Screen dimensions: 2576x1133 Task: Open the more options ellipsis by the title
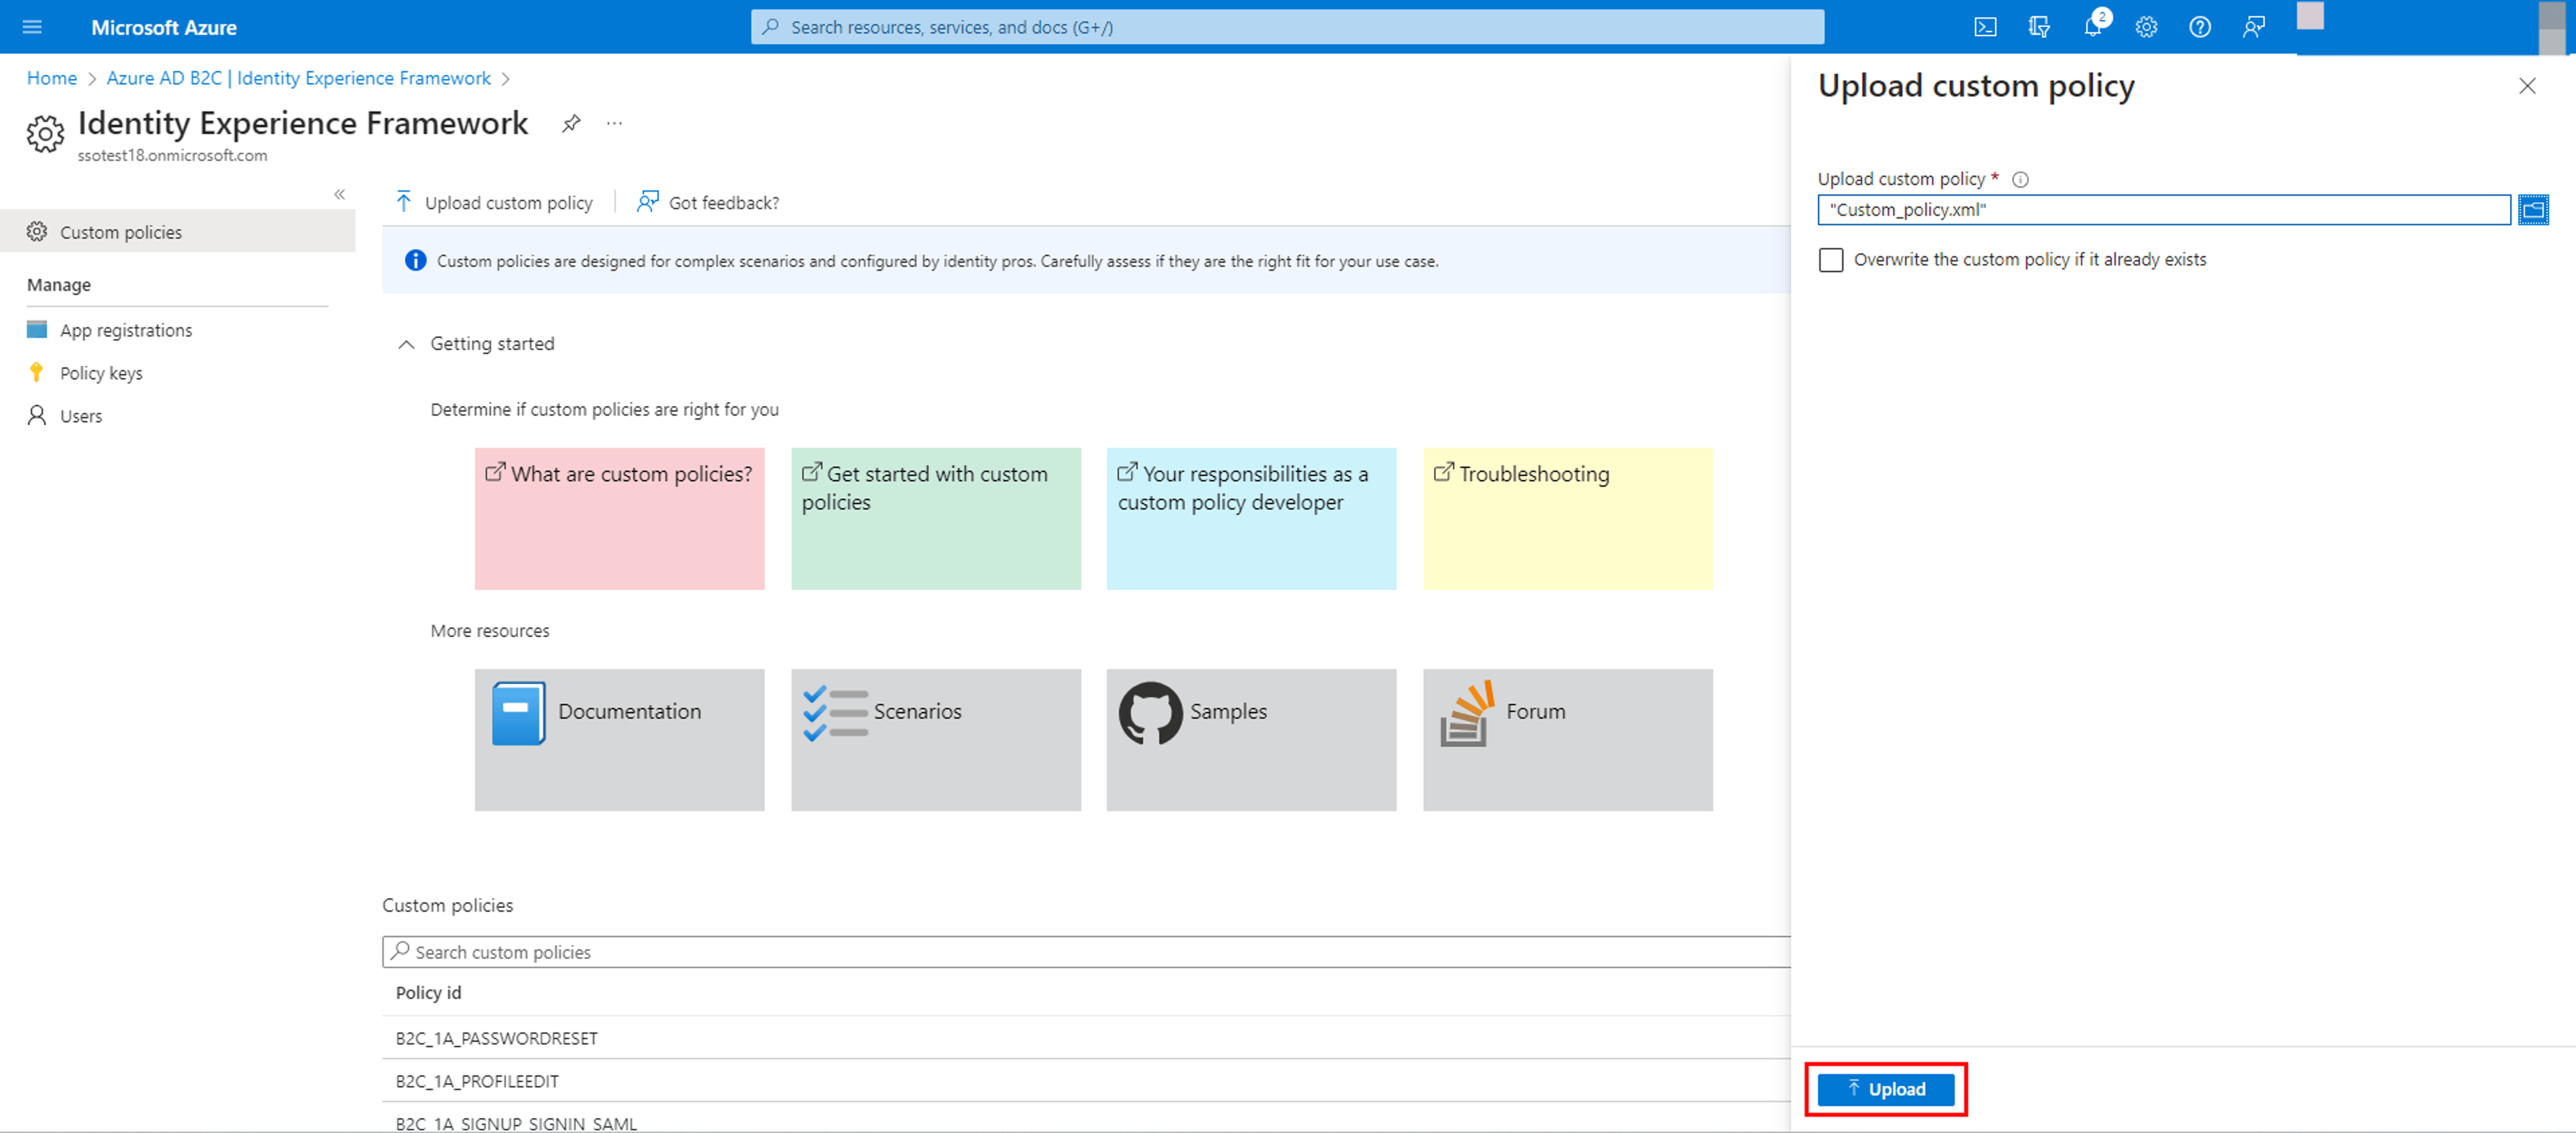pyautogui.click(x=614, y=123)
